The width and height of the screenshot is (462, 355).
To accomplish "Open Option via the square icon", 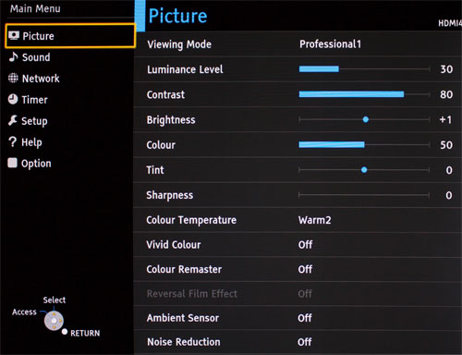I will (x=12, y=163).
